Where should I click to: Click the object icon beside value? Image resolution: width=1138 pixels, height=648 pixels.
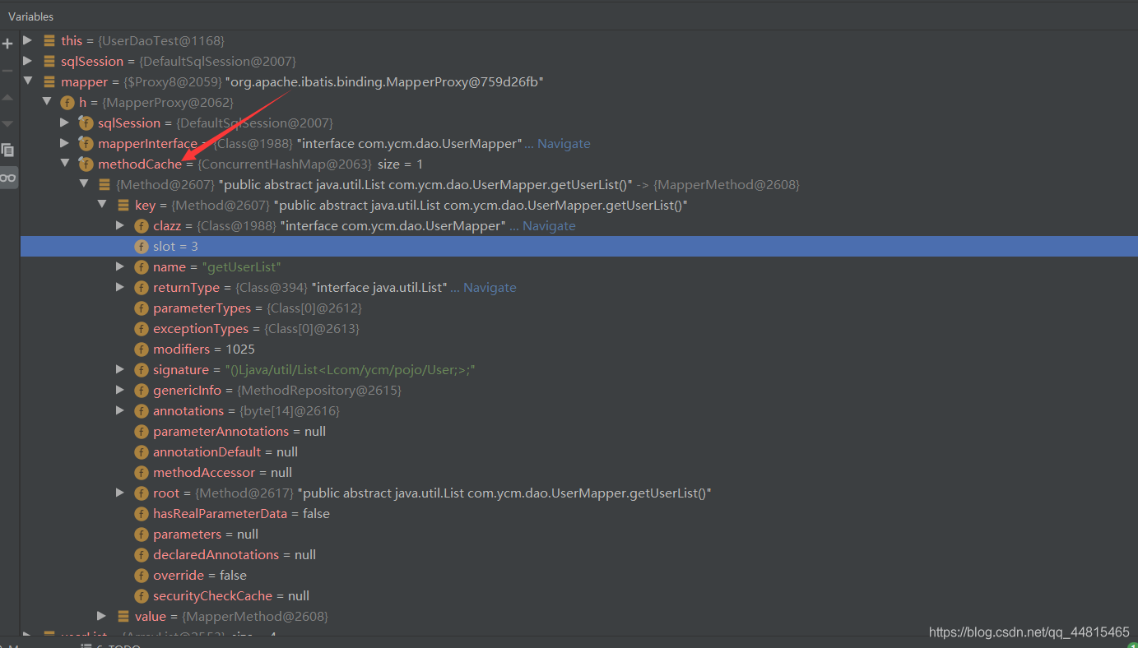(123, 617)
